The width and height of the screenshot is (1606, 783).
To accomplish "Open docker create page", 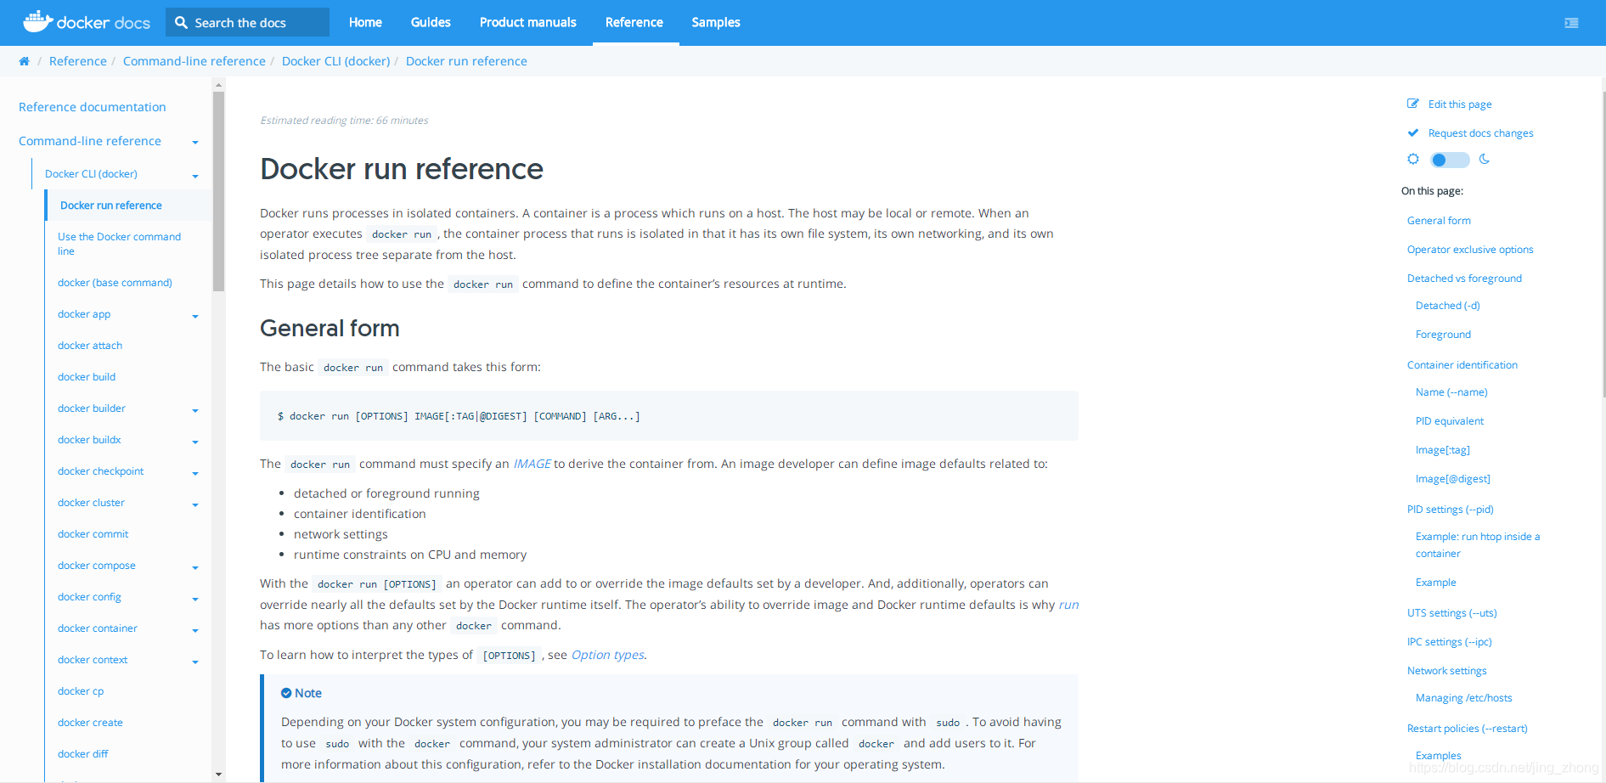I will pyautogui.click(x=90, y=723).
